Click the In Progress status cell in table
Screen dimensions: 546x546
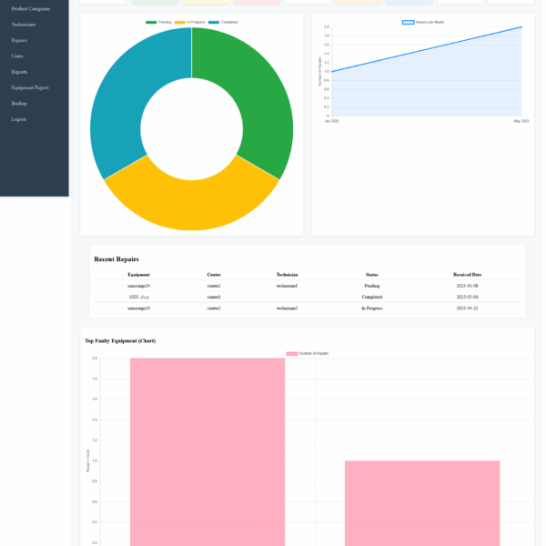372,308
